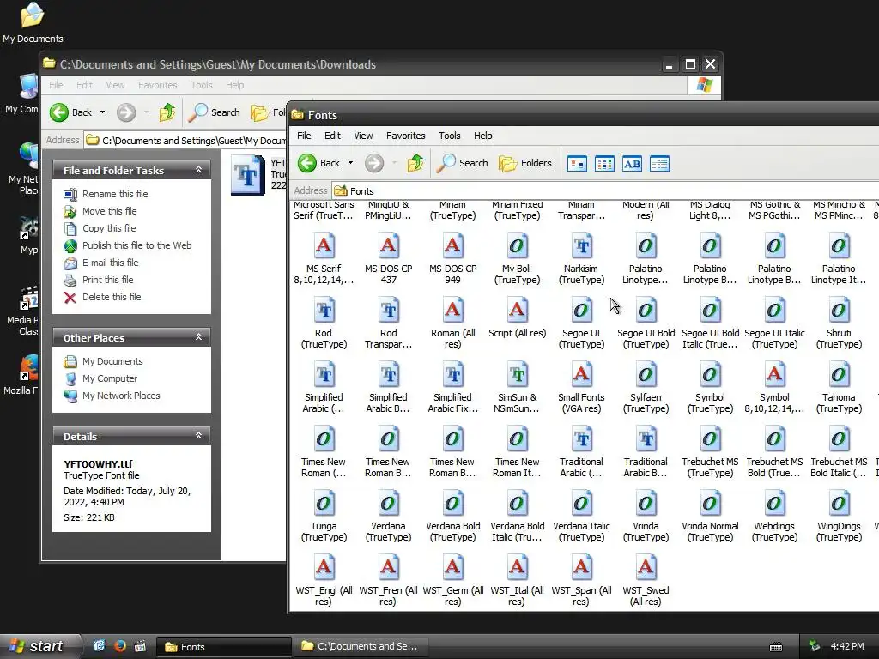Toggle Folders pane in Fonts window
The image size is (879, 659).
[525, 163]
